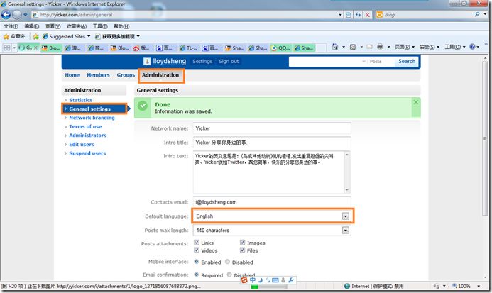Refresh the page using the refresh icon
Image resolution: width=492 pixels, height=293 pixels.
pyautogui.click(x=358, y=15)
